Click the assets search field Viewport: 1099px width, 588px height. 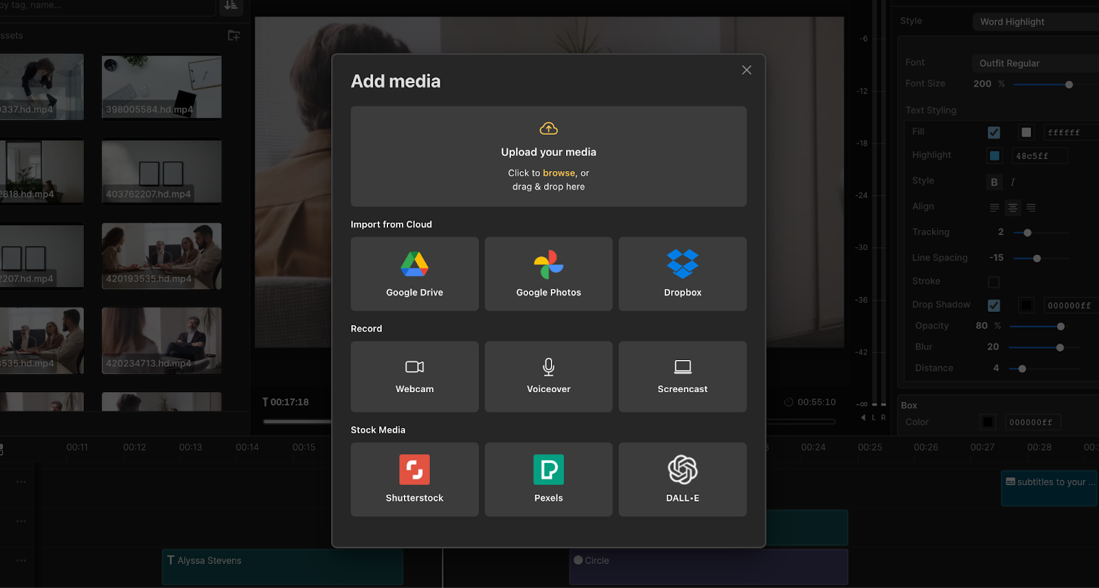106,5
